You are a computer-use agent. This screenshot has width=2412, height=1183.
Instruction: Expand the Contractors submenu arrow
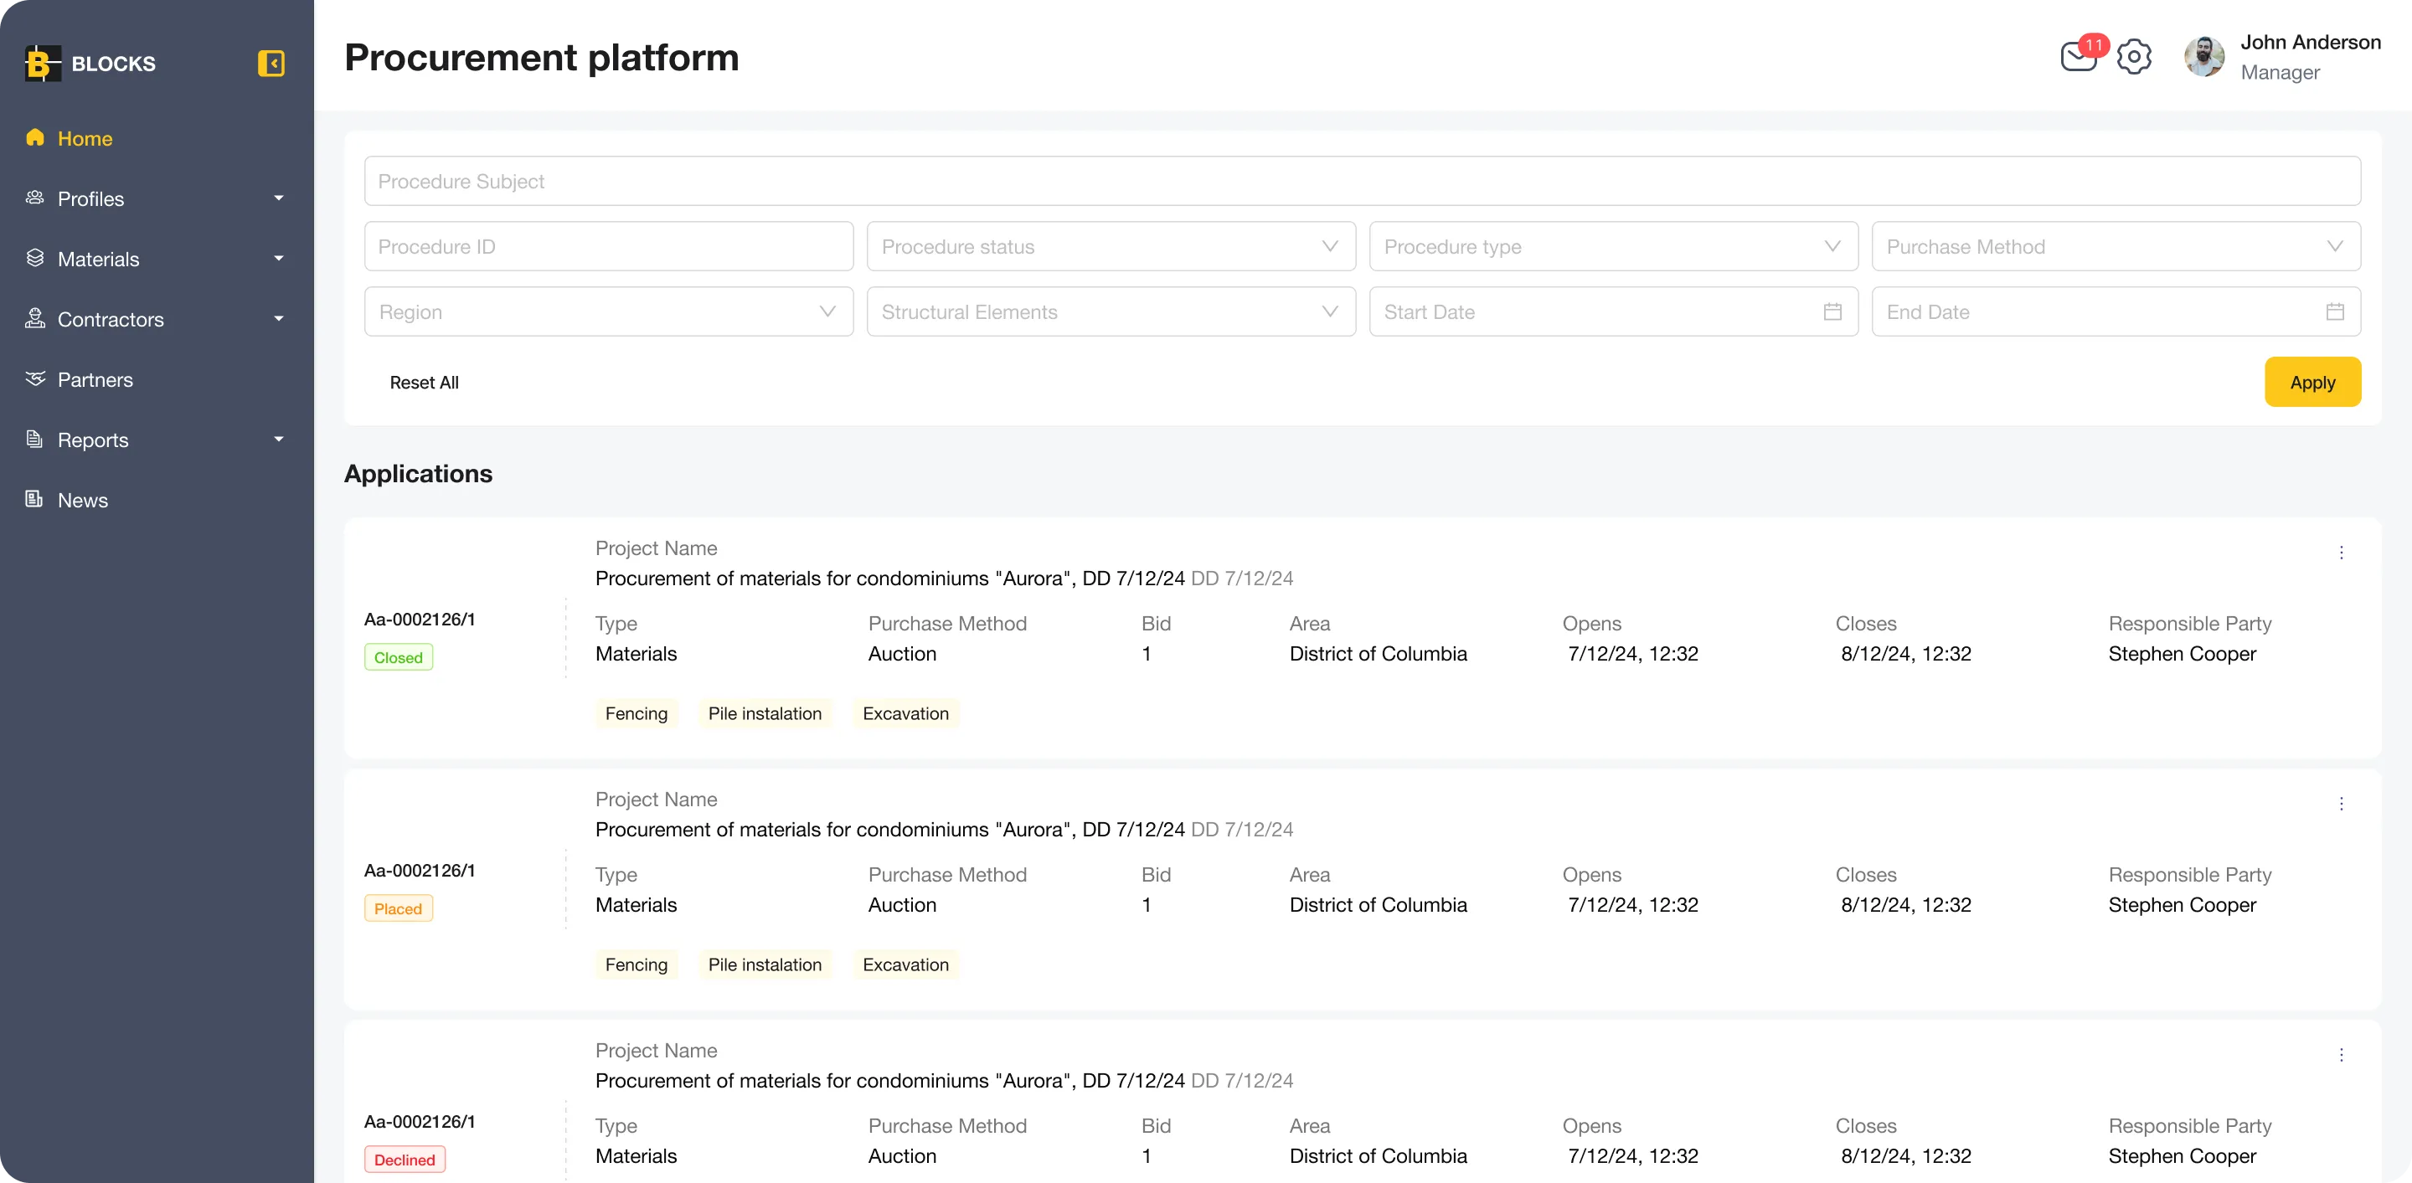click(278, 318)
